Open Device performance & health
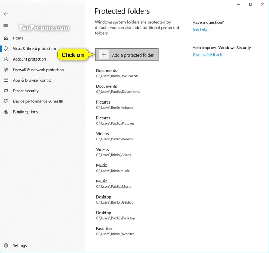 (38, 101)
